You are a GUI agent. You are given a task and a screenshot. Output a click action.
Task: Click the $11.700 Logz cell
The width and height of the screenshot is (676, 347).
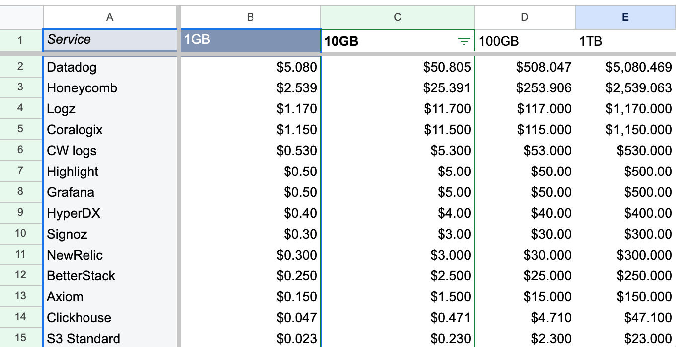click(398, 108)
